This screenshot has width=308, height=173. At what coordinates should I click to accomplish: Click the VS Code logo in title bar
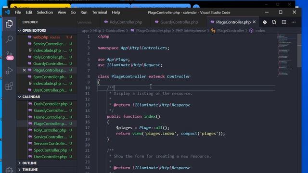pos(7,12)
